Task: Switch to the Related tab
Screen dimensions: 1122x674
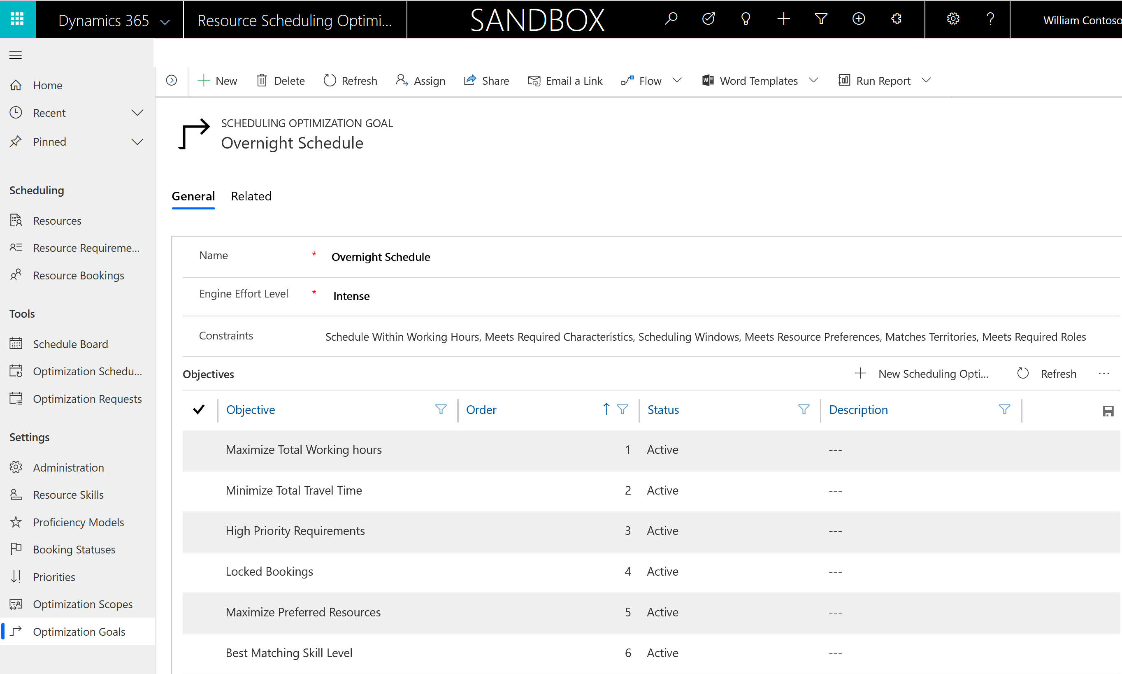Action: click(x=252, y=196)
